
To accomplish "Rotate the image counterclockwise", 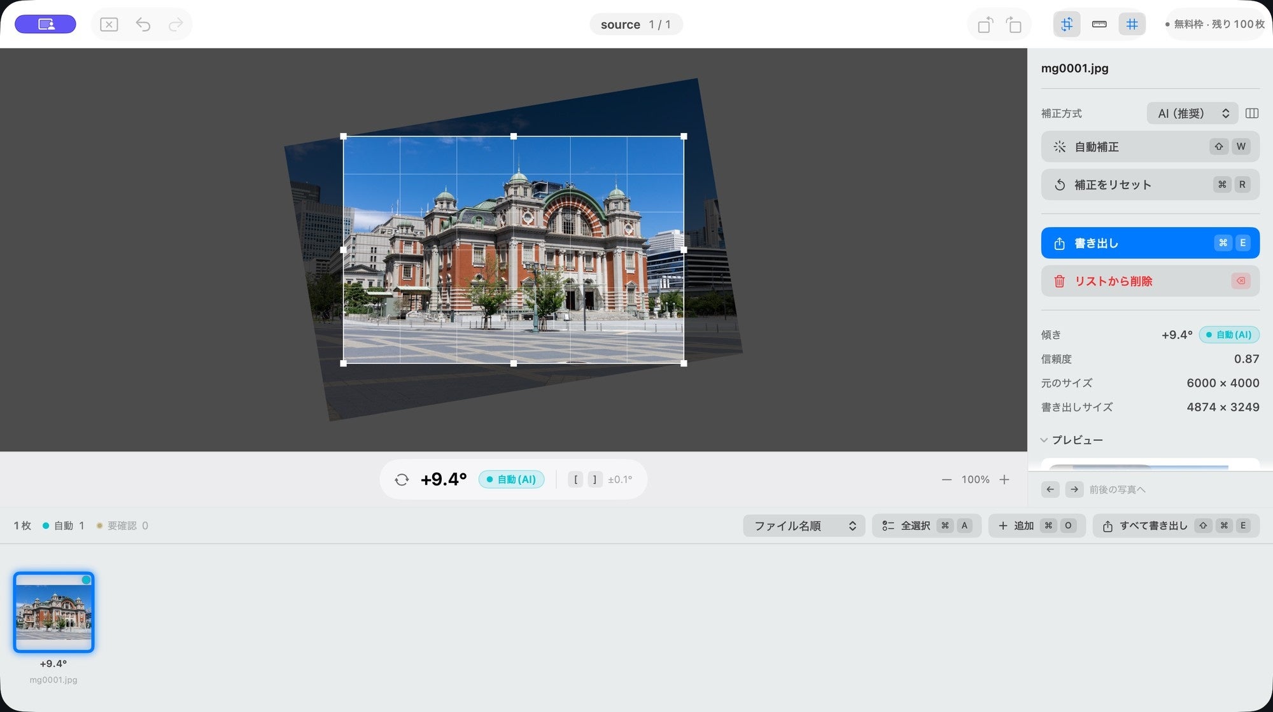I will [x=985, y=25].
